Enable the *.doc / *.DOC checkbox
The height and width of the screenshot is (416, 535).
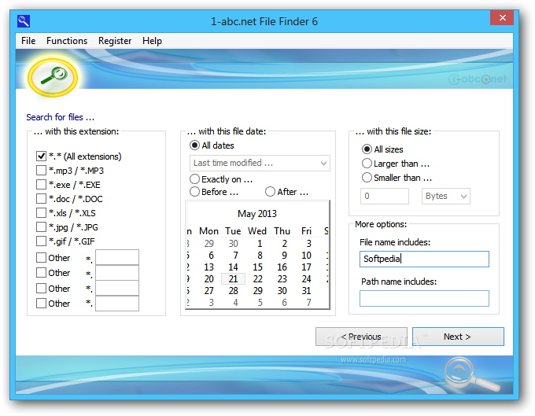click(41, 198)
